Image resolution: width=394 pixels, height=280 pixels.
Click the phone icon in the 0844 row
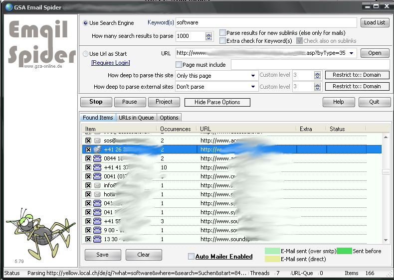pyautogui.click(x=98, y=158)
